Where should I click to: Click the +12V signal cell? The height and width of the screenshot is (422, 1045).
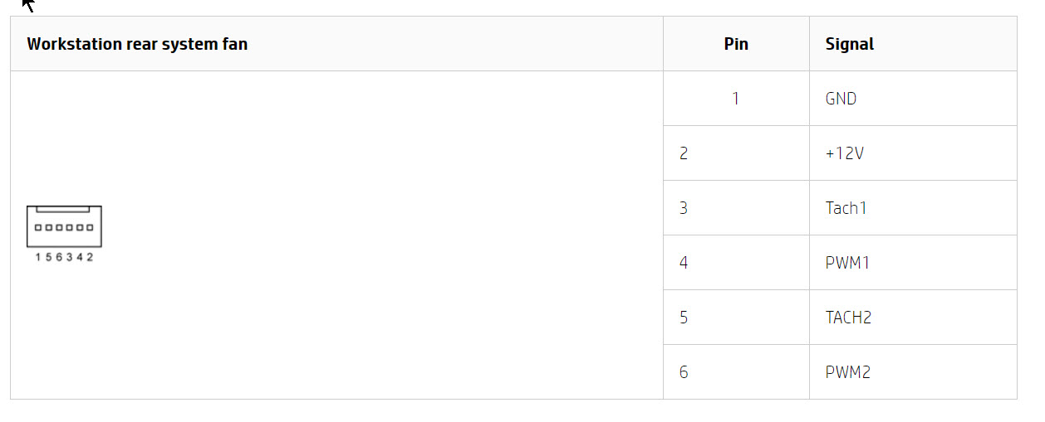point(844,153)
